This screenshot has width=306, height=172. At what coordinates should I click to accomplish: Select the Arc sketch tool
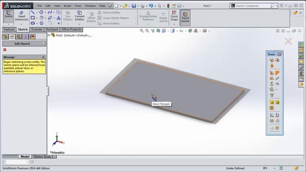[41, 18]
